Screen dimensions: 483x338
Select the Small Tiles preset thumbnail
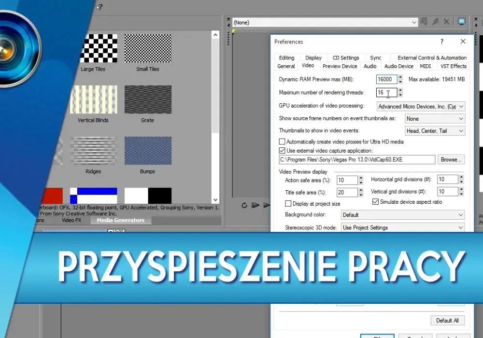(148, 48)
